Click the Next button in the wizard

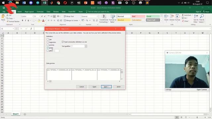pyautogui.click(x=106, y=87)
